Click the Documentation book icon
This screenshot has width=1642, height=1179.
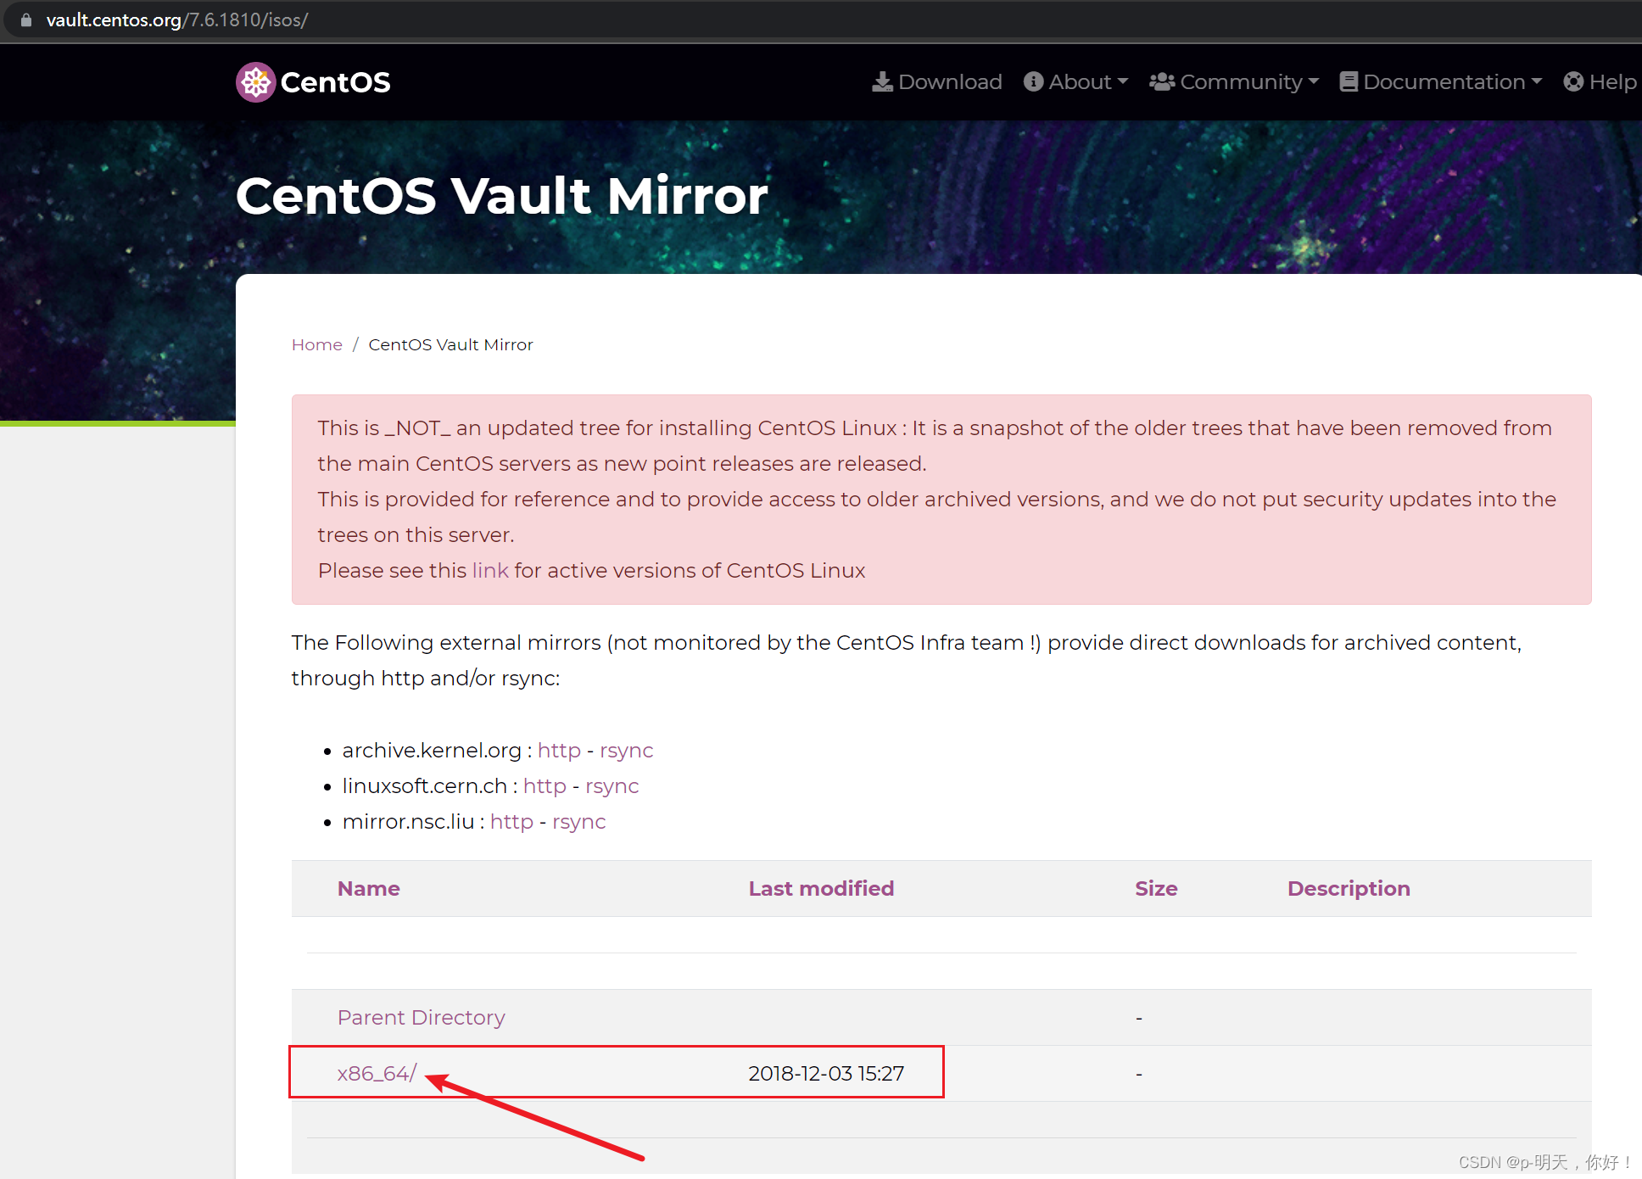[1349, 81]
